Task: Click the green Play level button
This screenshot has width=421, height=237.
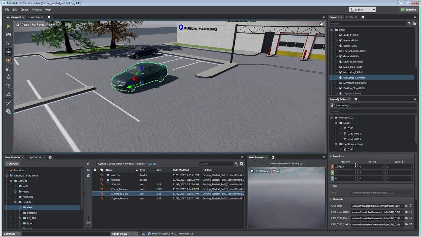Action: coord(8,26)
